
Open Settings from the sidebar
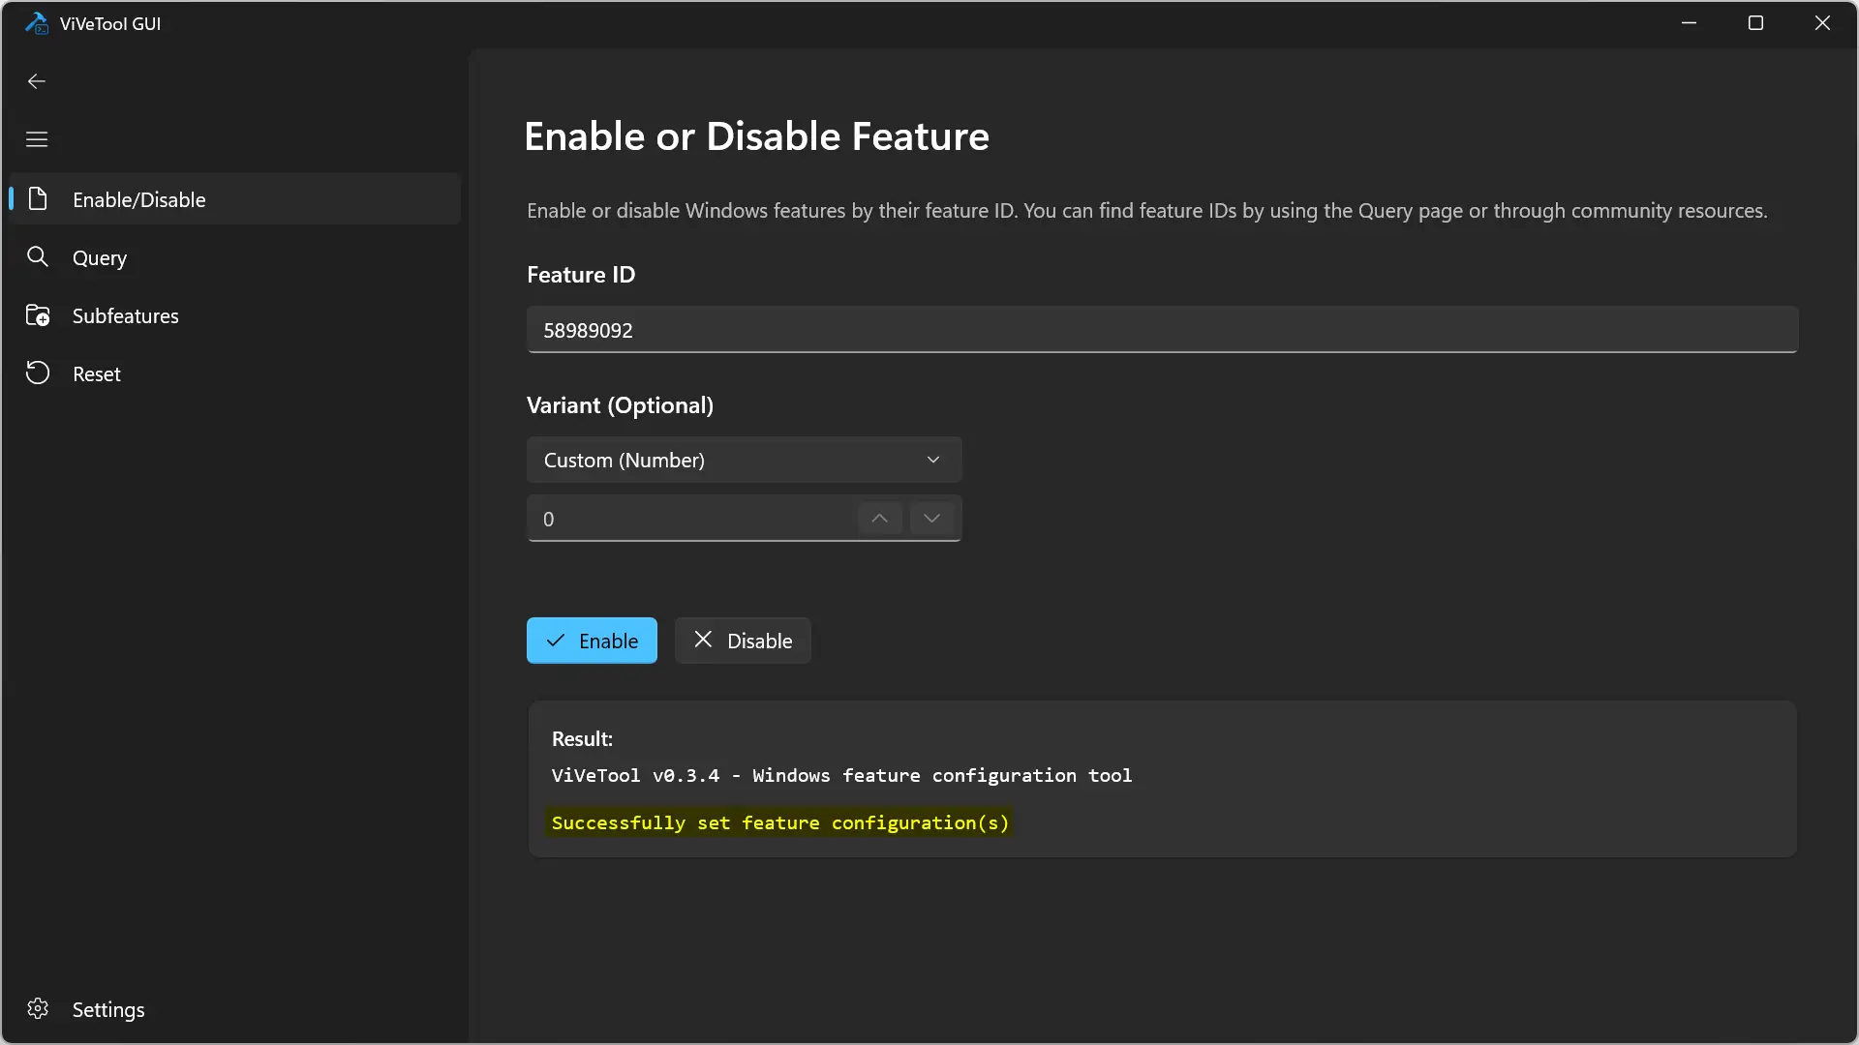[235, 1009]
